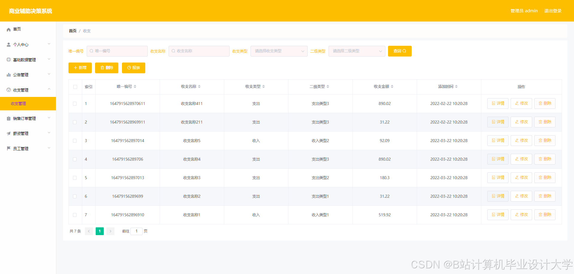The height and width of the screenshot is (274, 574).
Task: Click 修改 for 收支名称4 row
Action: [521, 159]
